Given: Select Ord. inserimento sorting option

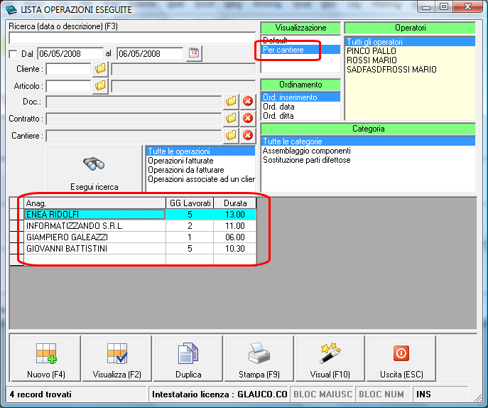Looking at the screenshot, I should coord(300,97).
